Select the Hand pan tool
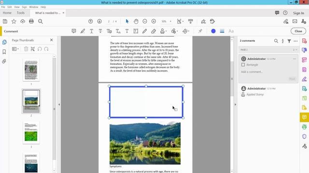This screenshot has width=309, height=173. click(136, 21)
